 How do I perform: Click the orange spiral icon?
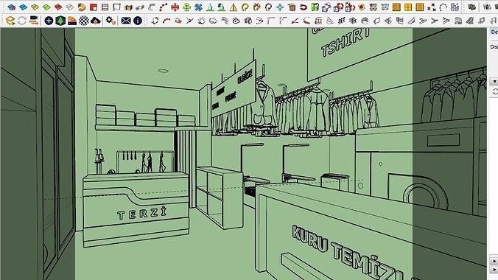pos(82,7)
